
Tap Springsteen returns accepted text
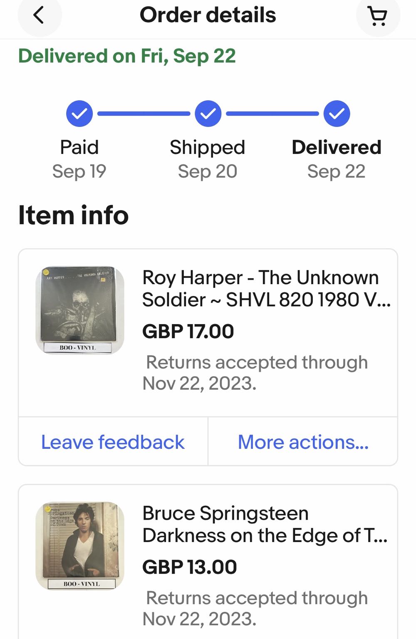pos(255,608)
